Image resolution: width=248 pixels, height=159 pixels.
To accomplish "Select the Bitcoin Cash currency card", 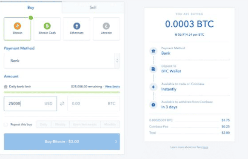I will pyautogui.click(x=47, y=29).
